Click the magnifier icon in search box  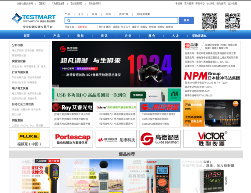(x=69, y=20)
